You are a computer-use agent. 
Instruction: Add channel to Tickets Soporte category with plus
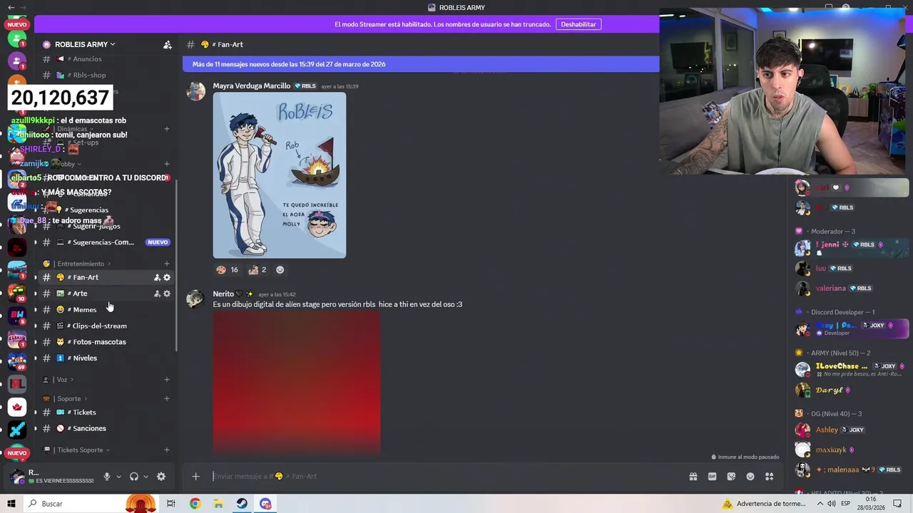pyautogui.click(x=167, y=450)
